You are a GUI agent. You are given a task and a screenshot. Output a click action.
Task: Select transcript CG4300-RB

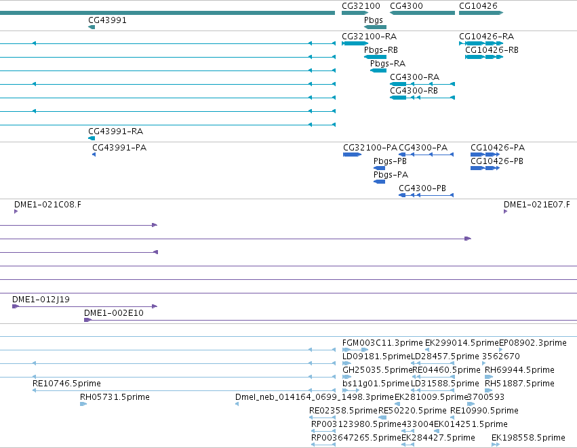click(x=422, y=98)
